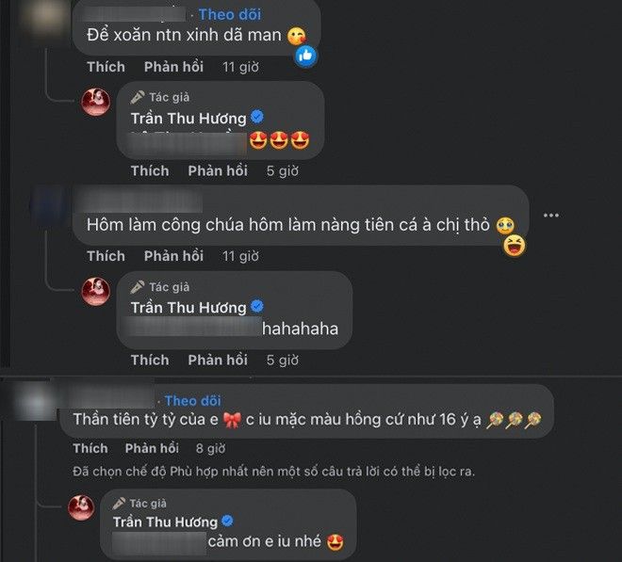Click verified badge on cảm ơn reply
Screen dimensions: 622x562
[x=227, y=521]
